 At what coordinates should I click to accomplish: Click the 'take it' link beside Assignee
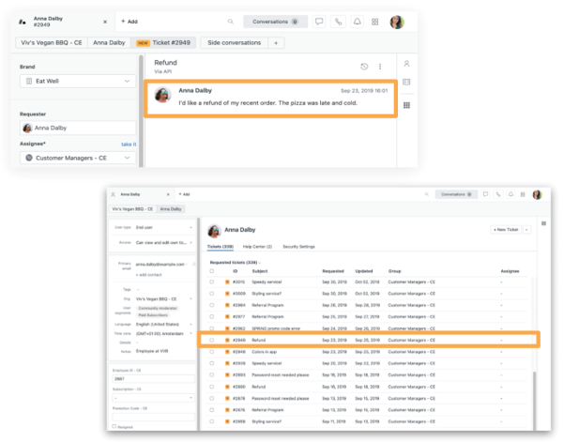(x=129, y=145)
